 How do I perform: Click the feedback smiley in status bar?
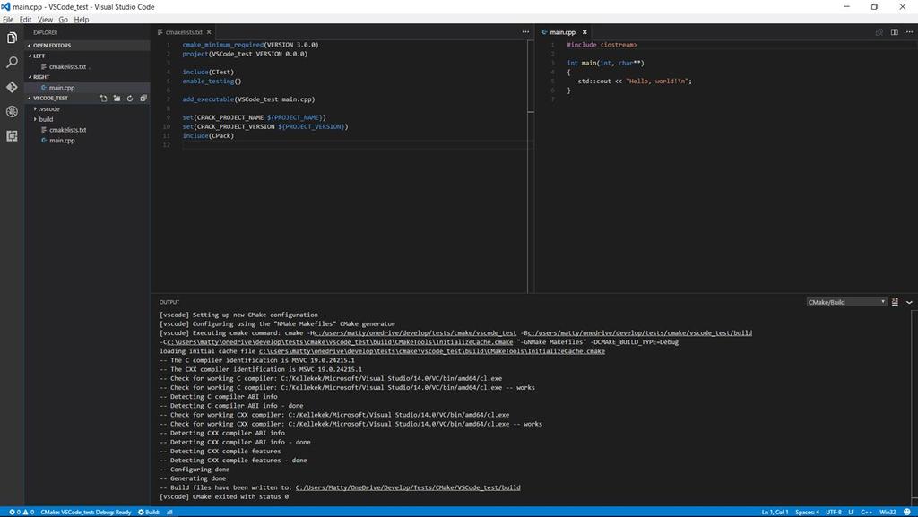click(x=907, y=512)
